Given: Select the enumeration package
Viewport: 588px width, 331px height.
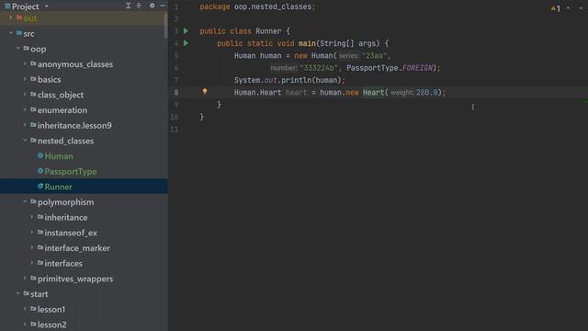Looking at the screenshot, I should tap(62, 110).
